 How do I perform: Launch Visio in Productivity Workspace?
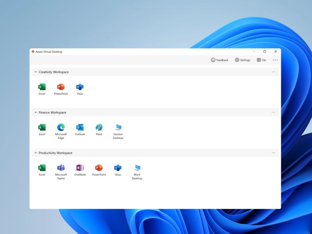point(118,168)
